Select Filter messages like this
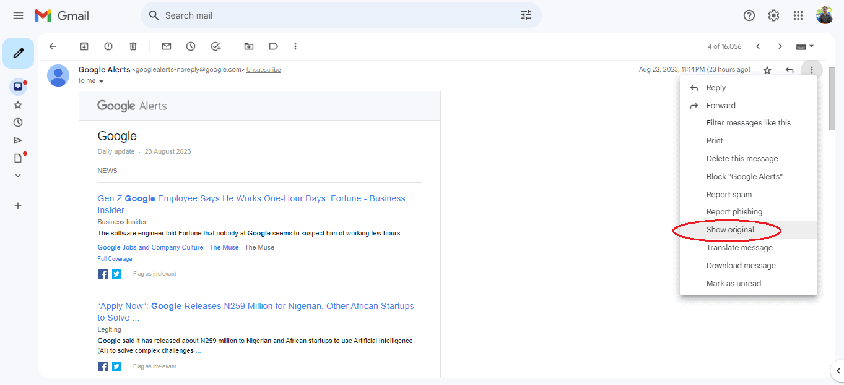The height and width of the screenshot is (385, 844). pyautogui.click(x=749, y=123)
